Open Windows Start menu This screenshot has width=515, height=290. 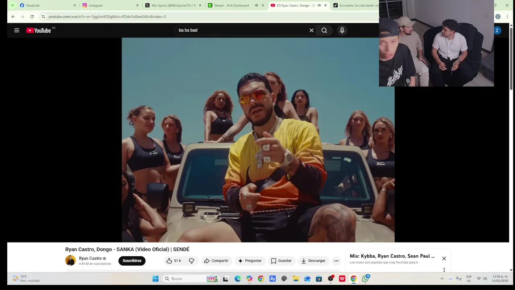pyautogui.click(x=155, y=279)
